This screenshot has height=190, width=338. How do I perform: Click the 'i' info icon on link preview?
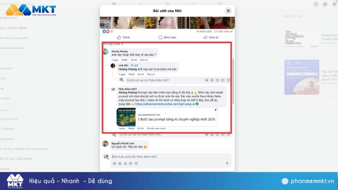[216, 110]
